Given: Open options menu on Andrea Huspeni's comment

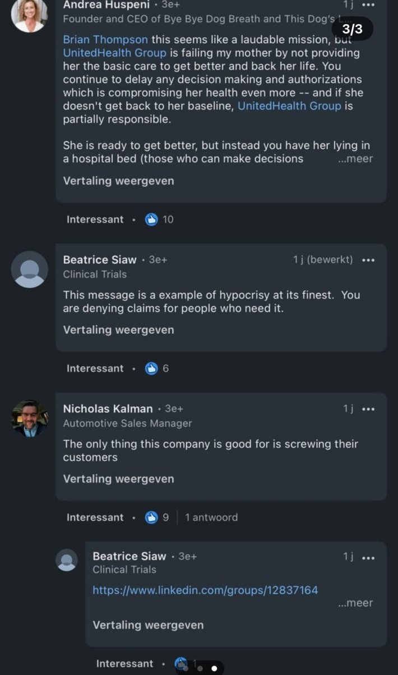Looking at the screenshot, I should point(368,4).
